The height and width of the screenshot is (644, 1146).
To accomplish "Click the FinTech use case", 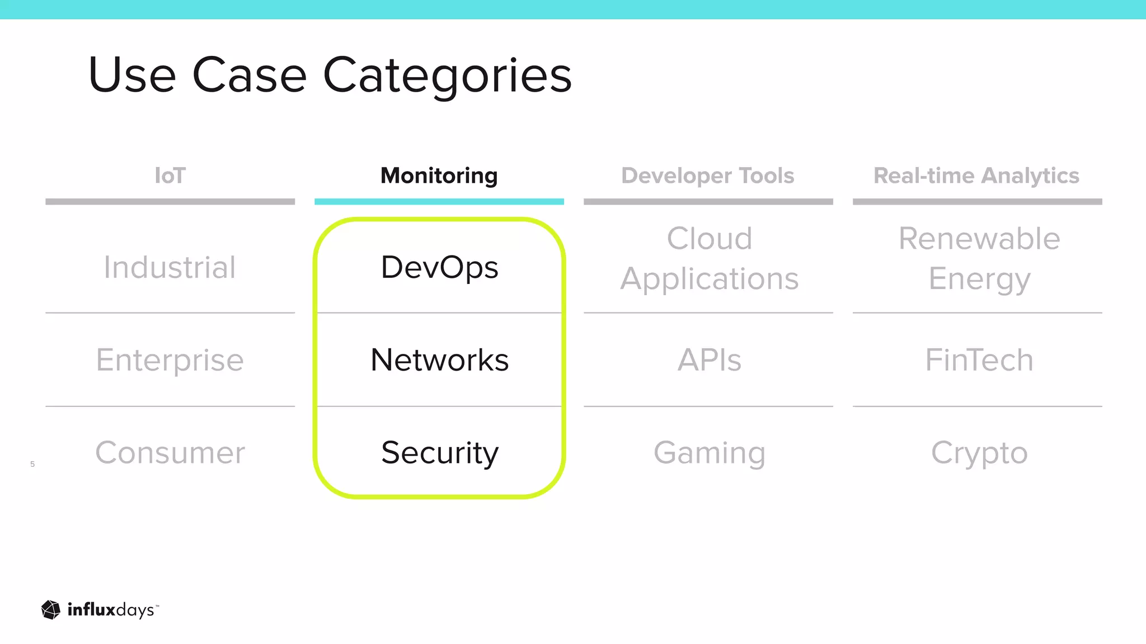I will coord(979,360).
